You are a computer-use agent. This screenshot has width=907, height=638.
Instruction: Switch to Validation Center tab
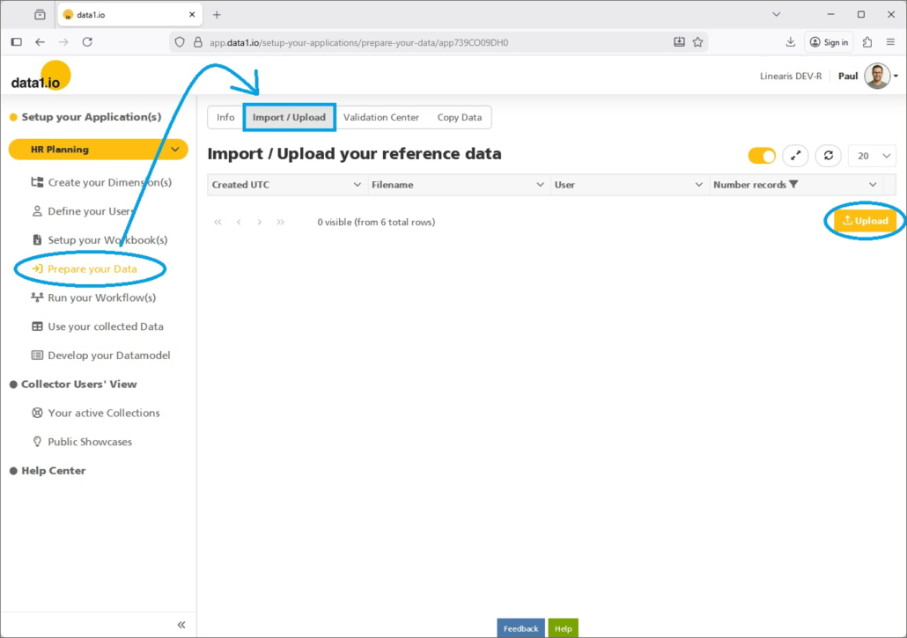pos(380,117)
